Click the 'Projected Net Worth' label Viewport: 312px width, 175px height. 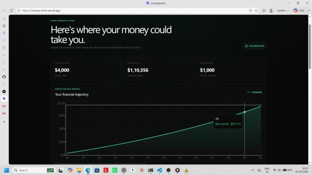67,89
